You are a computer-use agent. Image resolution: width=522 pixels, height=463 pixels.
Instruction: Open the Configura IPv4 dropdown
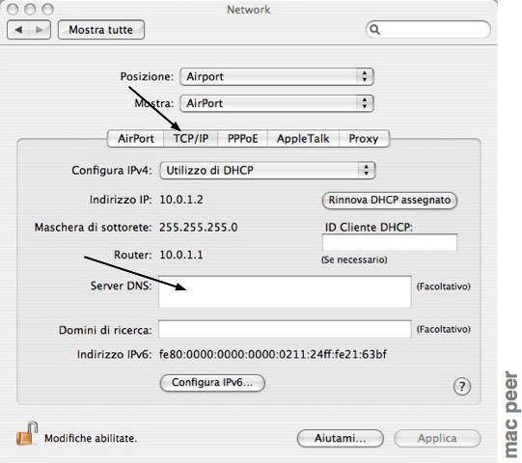pos(267,171)
